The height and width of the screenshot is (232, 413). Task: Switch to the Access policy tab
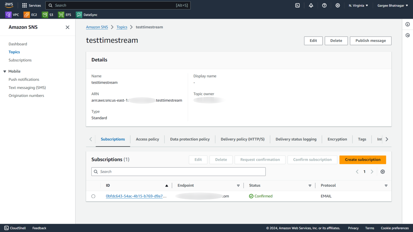click(147, 139)
